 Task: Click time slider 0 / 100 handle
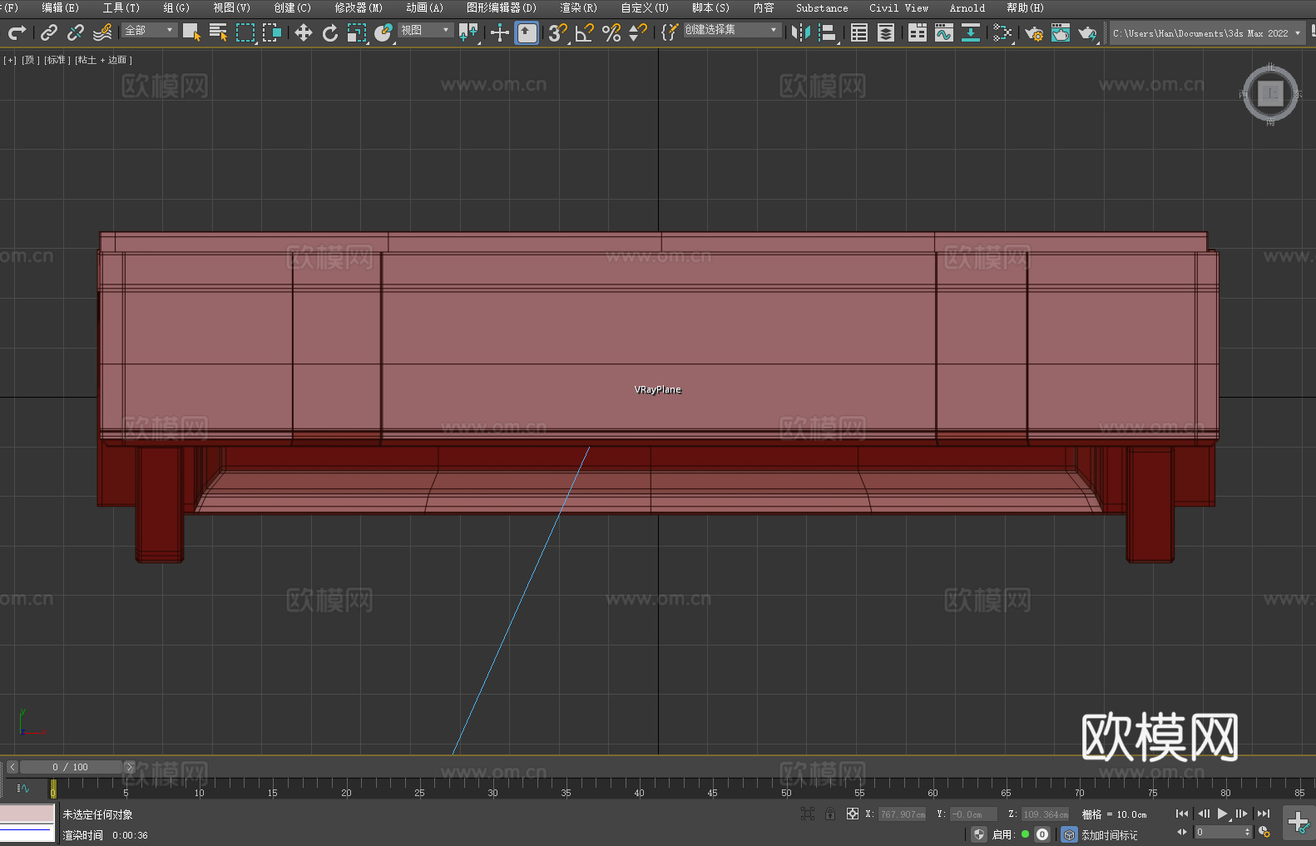pos(71,767)
